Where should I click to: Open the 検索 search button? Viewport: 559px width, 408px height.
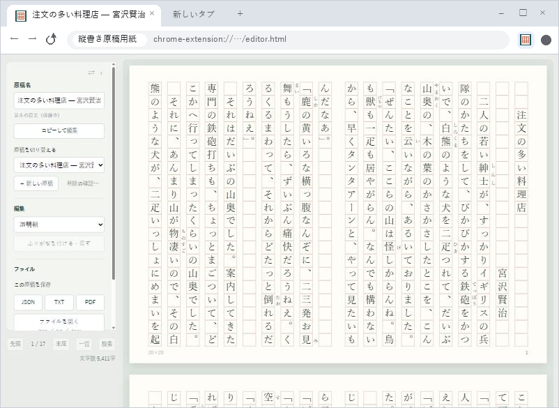[107, 344]
